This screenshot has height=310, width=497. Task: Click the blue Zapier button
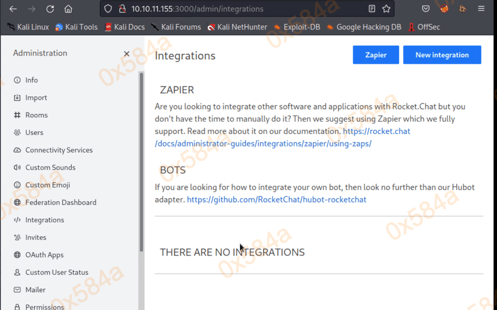tap(375, 55)
